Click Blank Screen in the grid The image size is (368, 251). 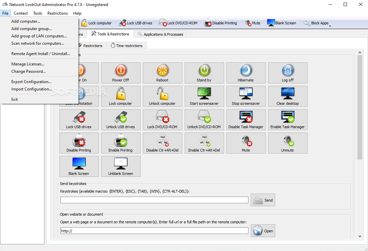[79, 167]
